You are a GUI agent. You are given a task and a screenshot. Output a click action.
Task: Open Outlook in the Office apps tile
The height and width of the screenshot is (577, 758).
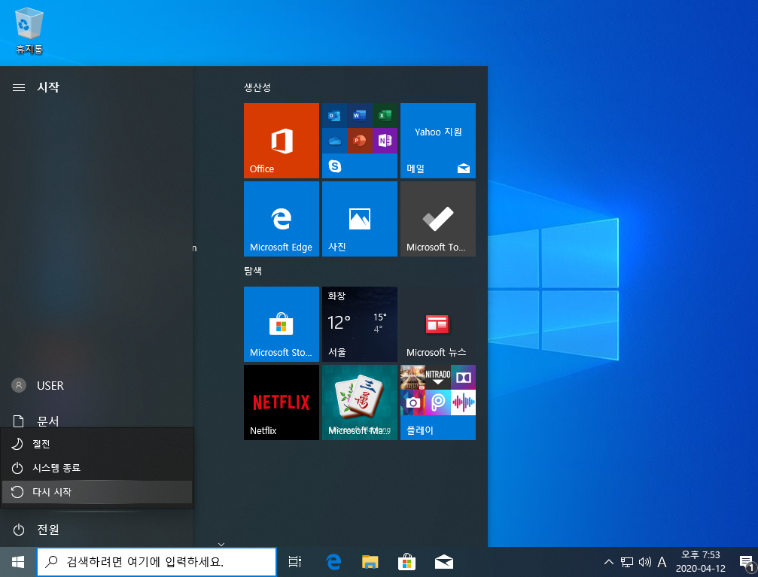tap(334, 116)
